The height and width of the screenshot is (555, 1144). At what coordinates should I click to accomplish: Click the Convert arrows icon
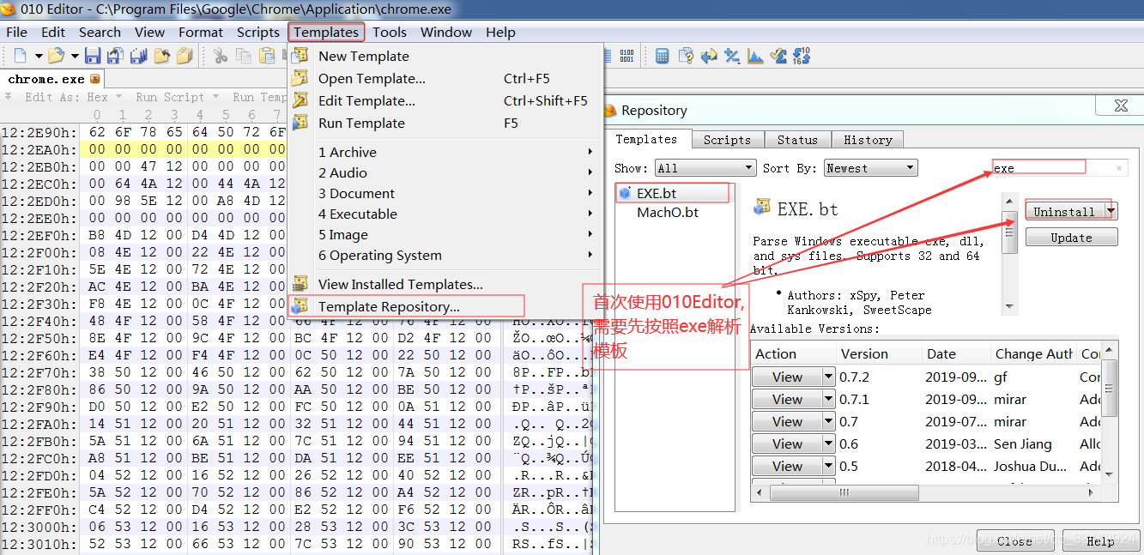point(709,56)
